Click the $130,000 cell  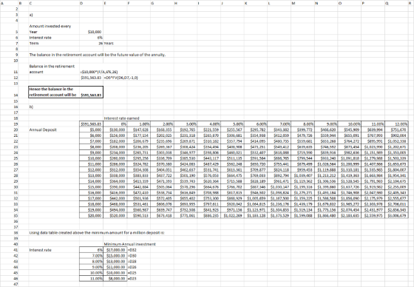[115, 129]
